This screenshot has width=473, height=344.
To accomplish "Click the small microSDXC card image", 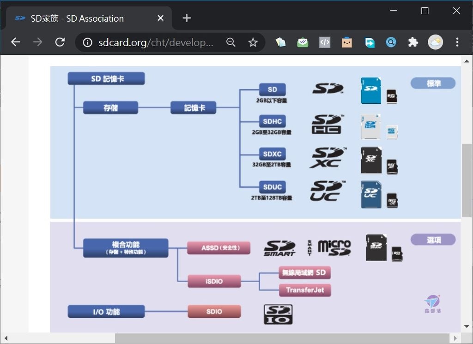I will pos(392,167).
